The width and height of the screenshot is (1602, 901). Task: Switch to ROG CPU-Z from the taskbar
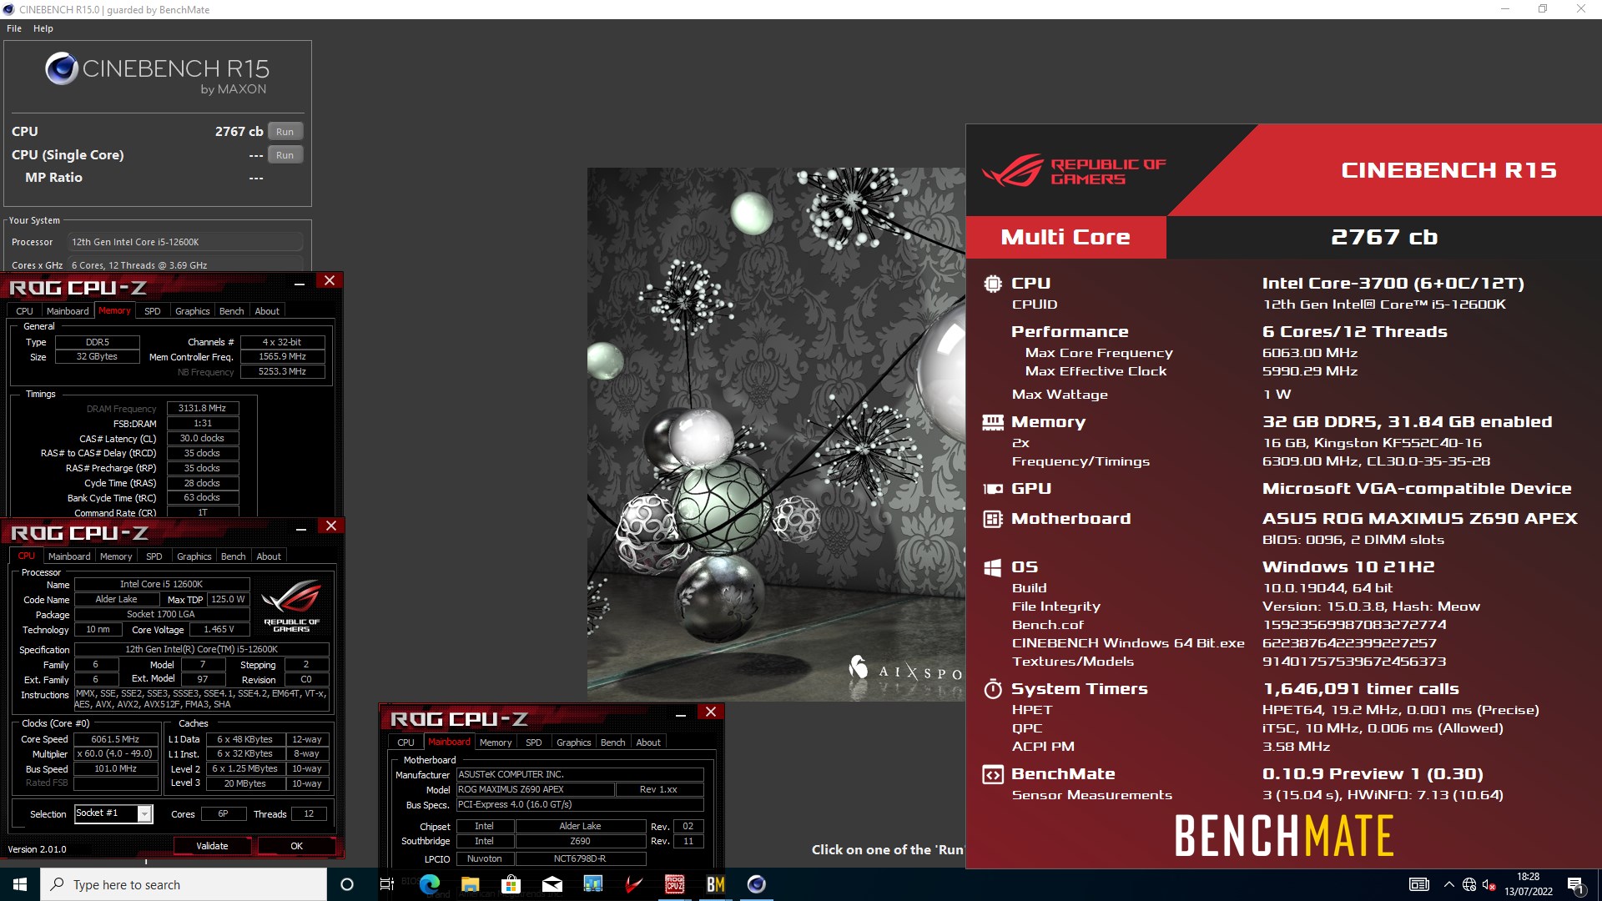click(x=675, y=884)
